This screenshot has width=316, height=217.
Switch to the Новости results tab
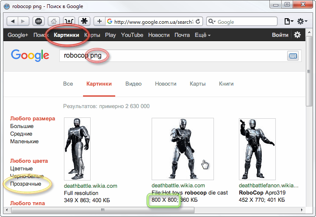tap(166, 83)
